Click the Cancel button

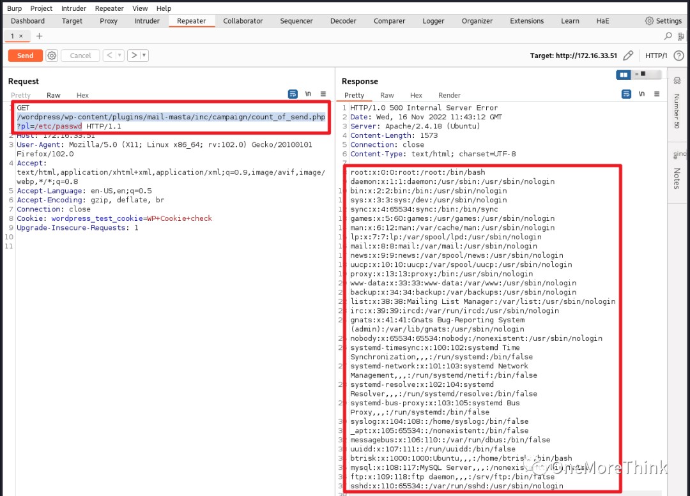pyautogui.click(x=80, y=56)
